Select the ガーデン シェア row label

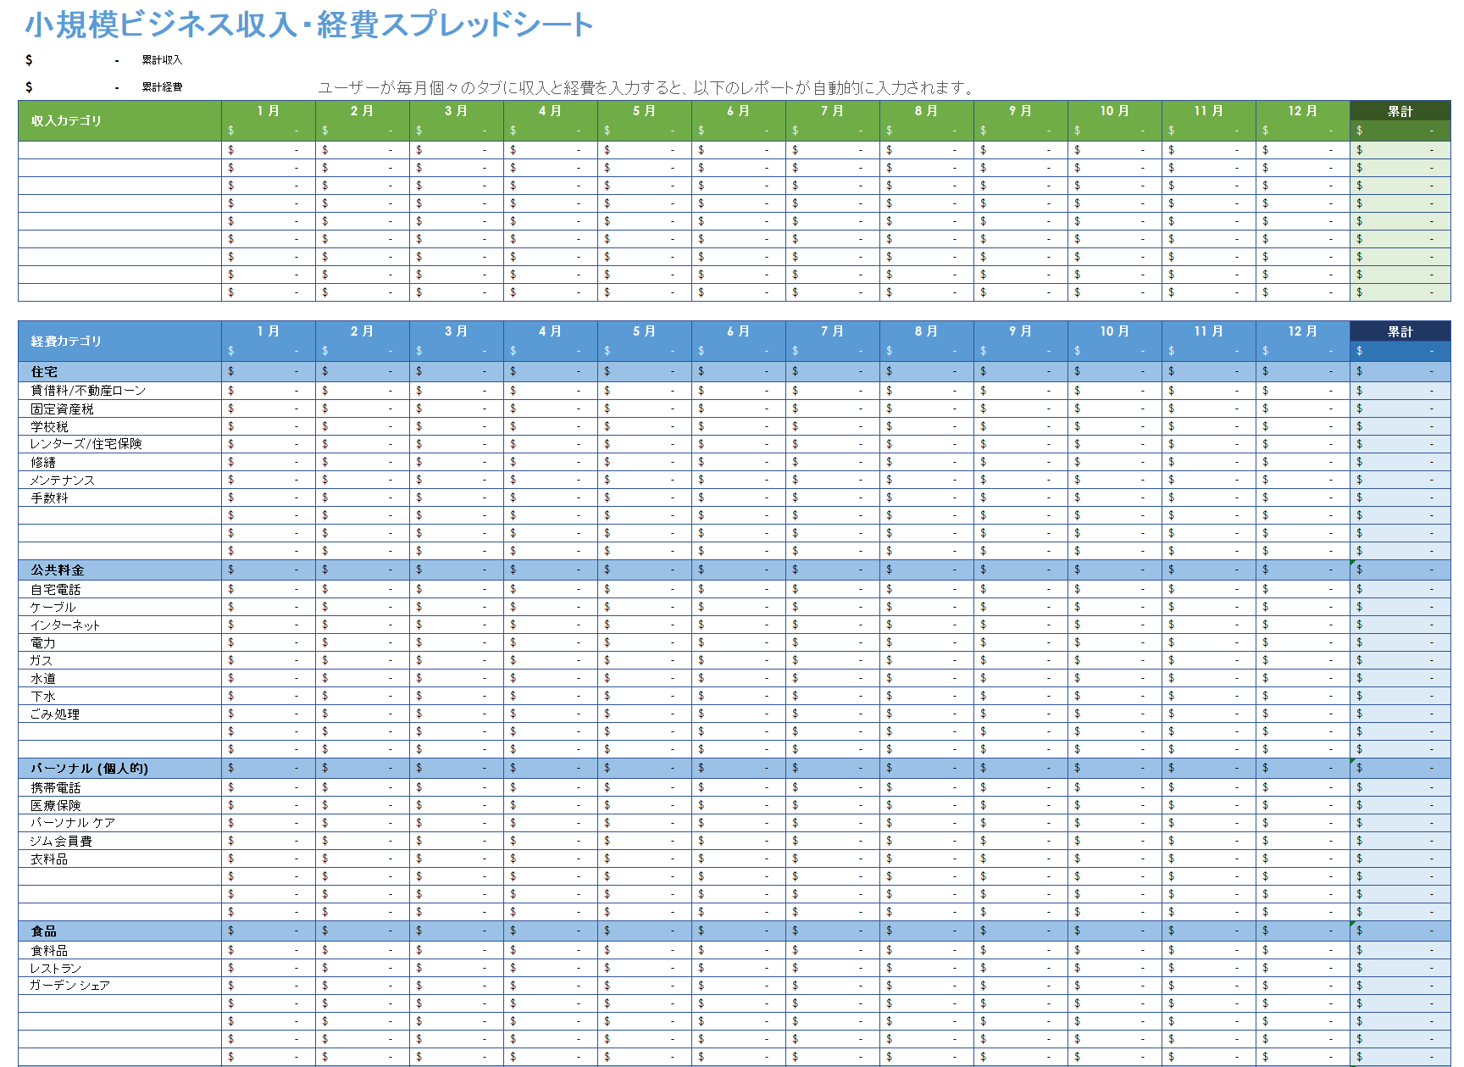70,986
